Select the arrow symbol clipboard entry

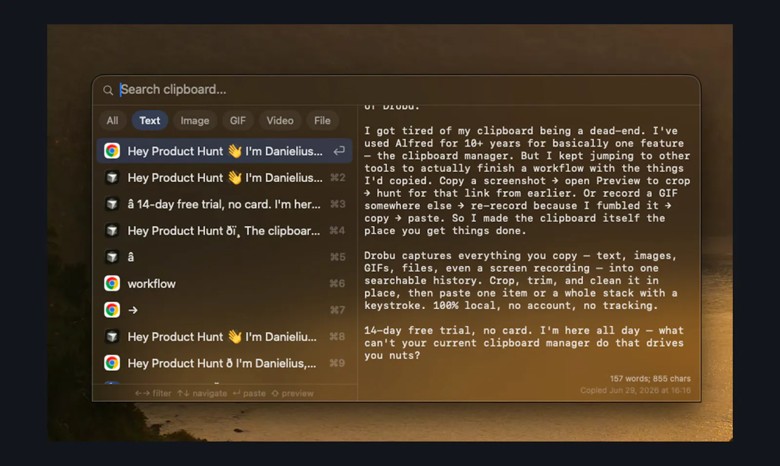(225, 310)
